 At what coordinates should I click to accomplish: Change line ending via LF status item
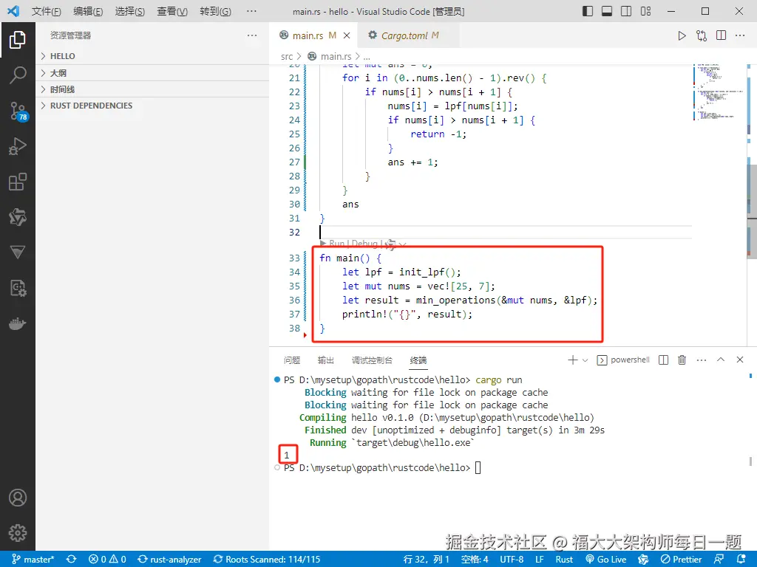pos(539,560)
